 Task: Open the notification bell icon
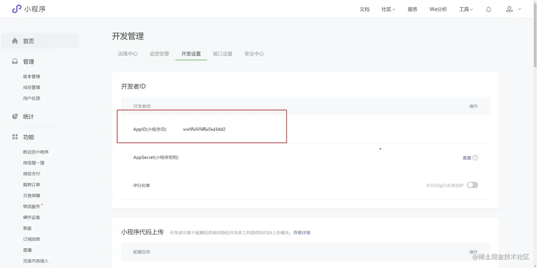pyautogui.click(x=488, y=9)
